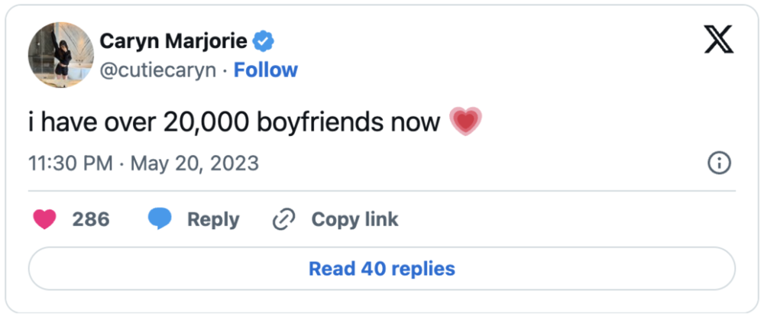Click the blue verified badge beside Caryn Marjorie
This screenshot has width=764, height=320.
pyautogui.click(x=264, y=42)
